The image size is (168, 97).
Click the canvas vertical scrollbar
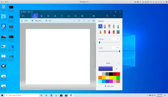tap(95, 55)
